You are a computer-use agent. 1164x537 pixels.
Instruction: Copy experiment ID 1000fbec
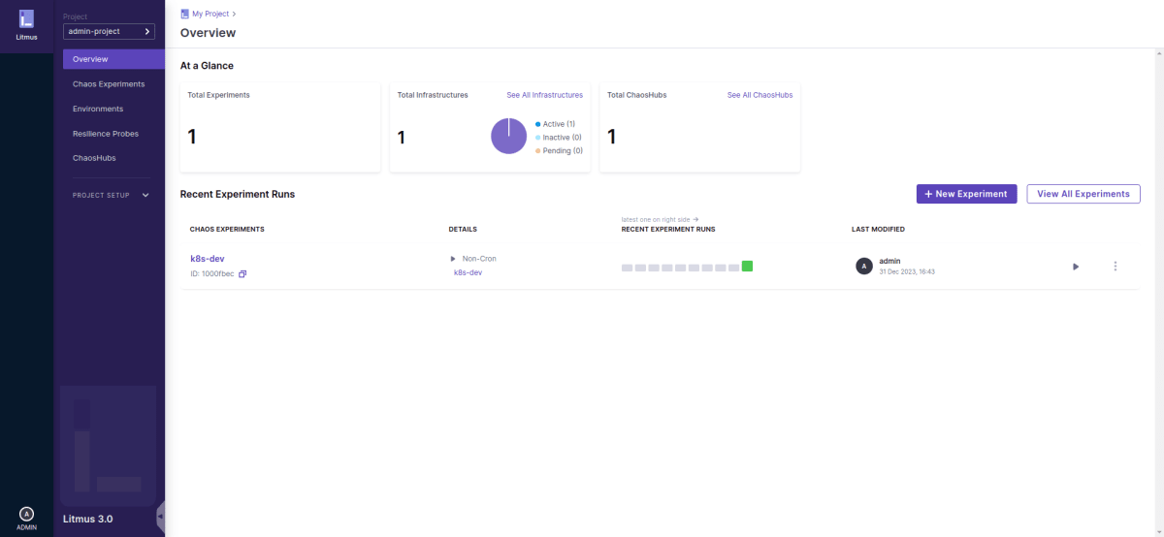(x=242, y=274)
